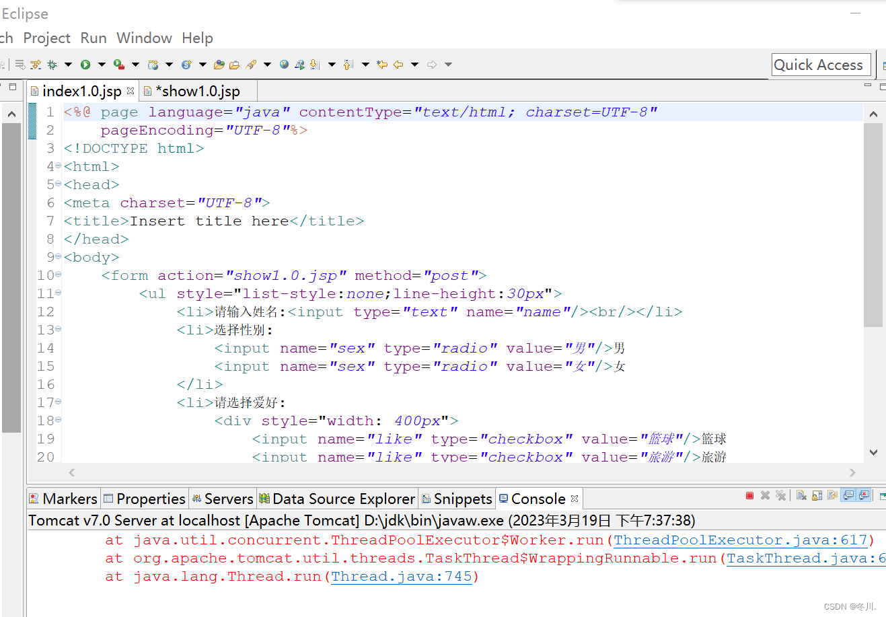Click editor vertical scrollbar down arrow
The height and width of the screenshot is (617, 886).
[873, 452]
